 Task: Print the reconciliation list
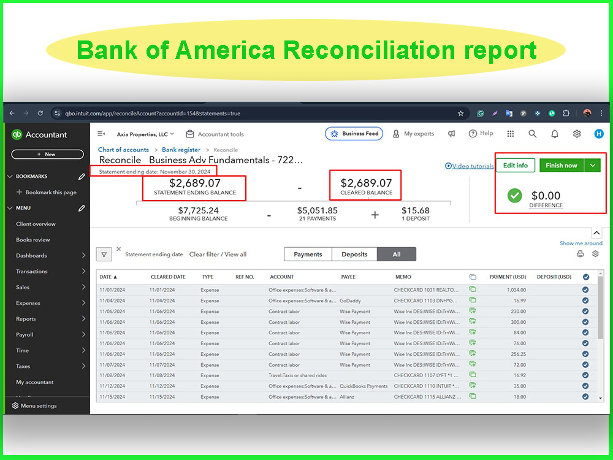[580, 254]
